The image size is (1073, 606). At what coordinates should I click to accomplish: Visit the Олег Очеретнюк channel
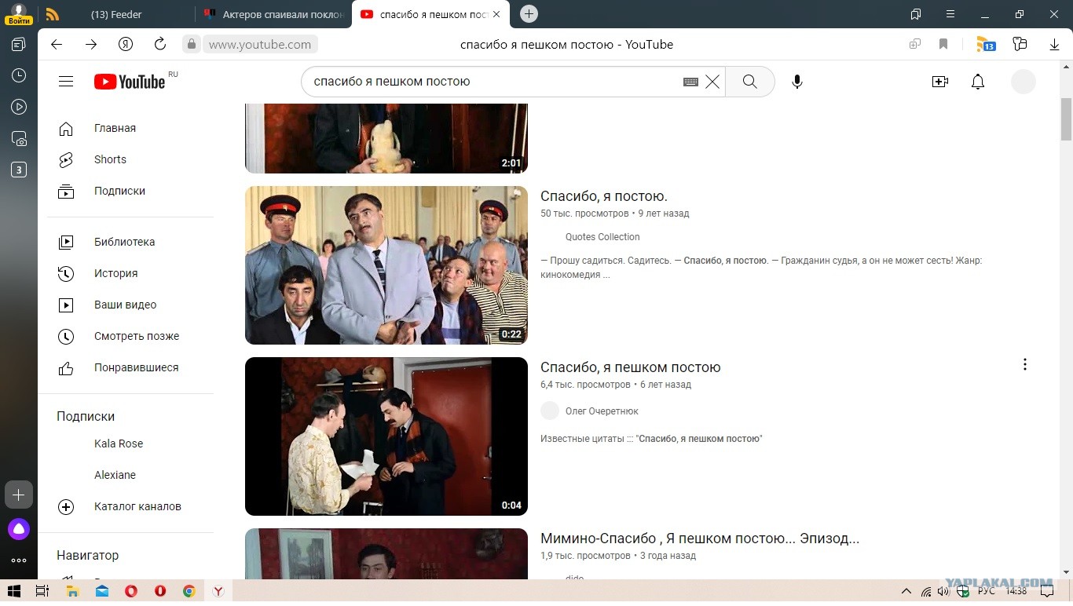(x=602, y=411)
